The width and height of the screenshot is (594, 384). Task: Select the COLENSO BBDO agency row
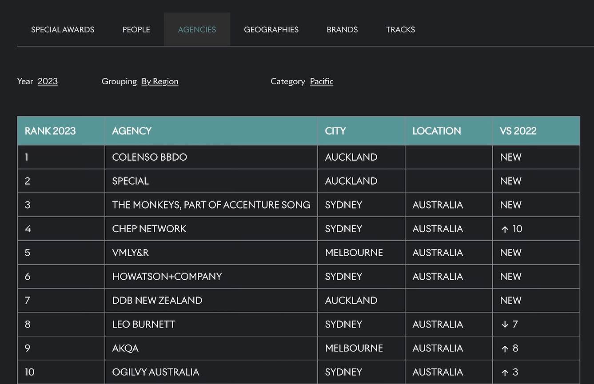click(150, 157)
